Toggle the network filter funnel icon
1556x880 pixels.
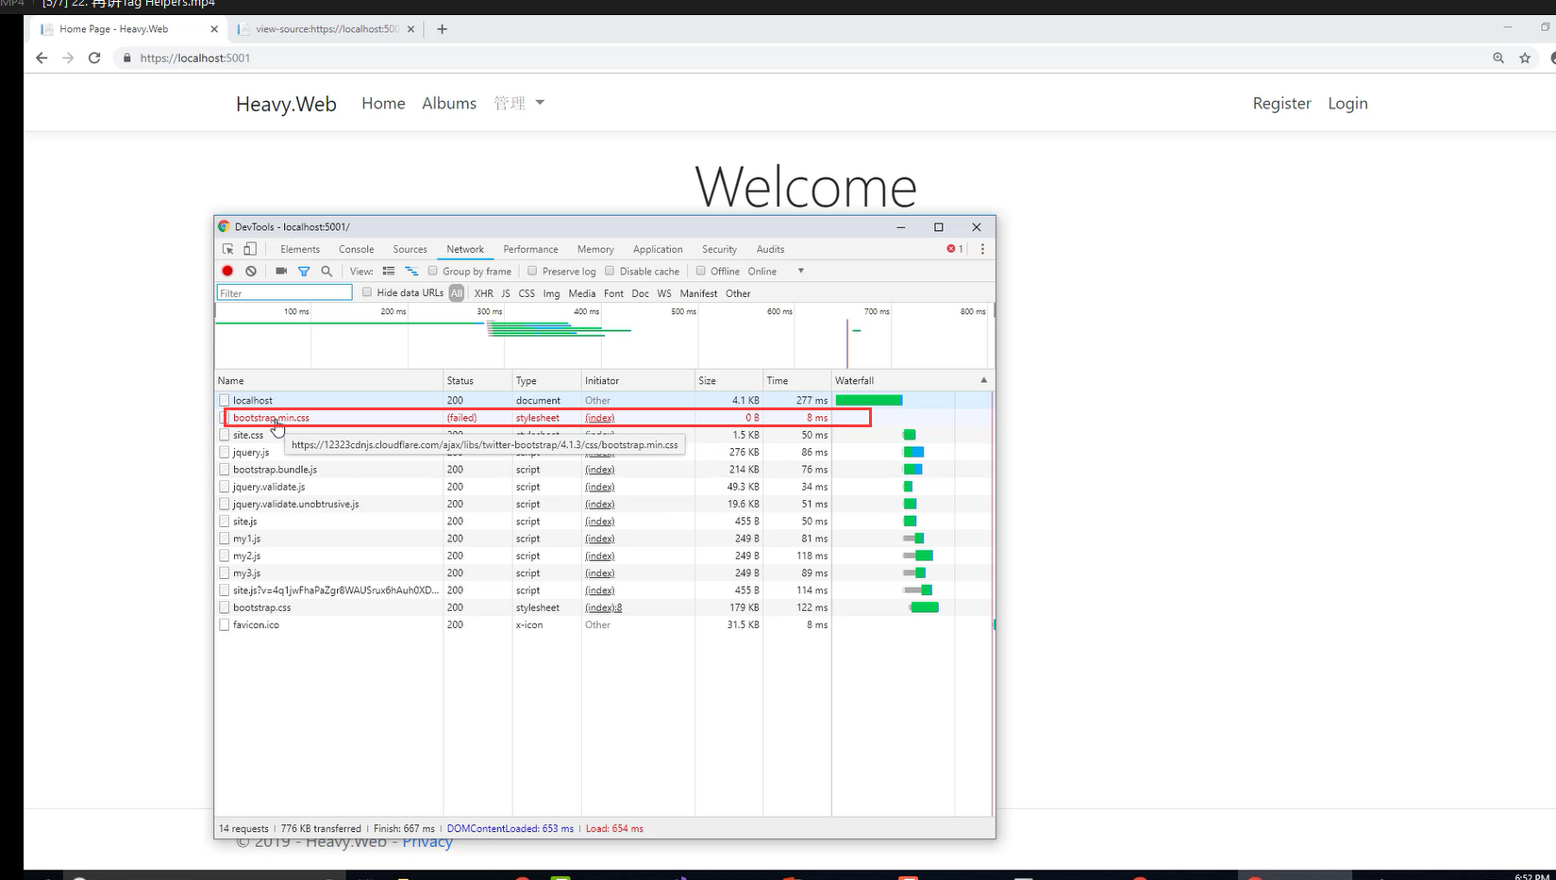pos(304,271)
